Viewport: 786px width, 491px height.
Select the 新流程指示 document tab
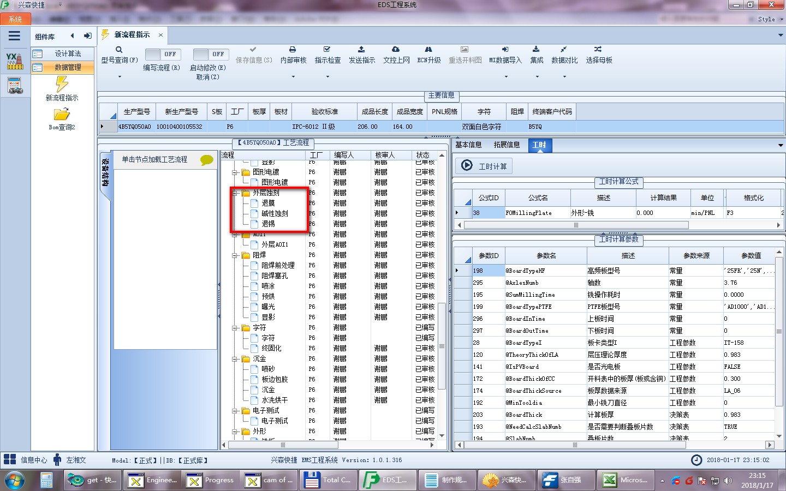(x=132, y=34)
